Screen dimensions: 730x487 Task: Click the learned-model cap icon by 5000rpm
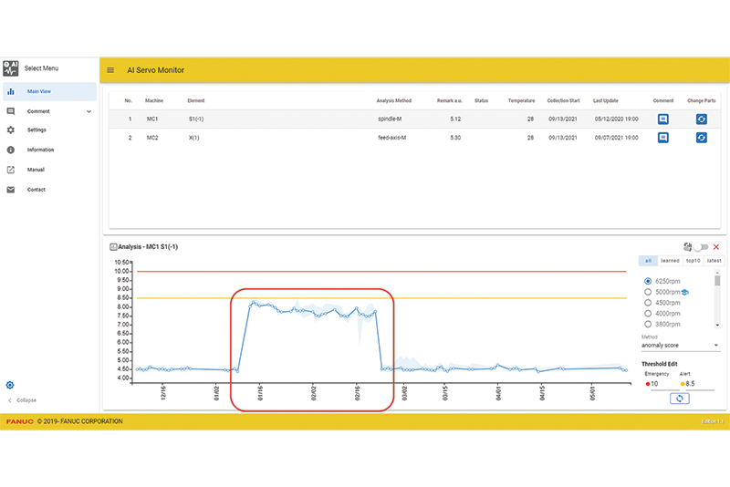coord(685,292)
